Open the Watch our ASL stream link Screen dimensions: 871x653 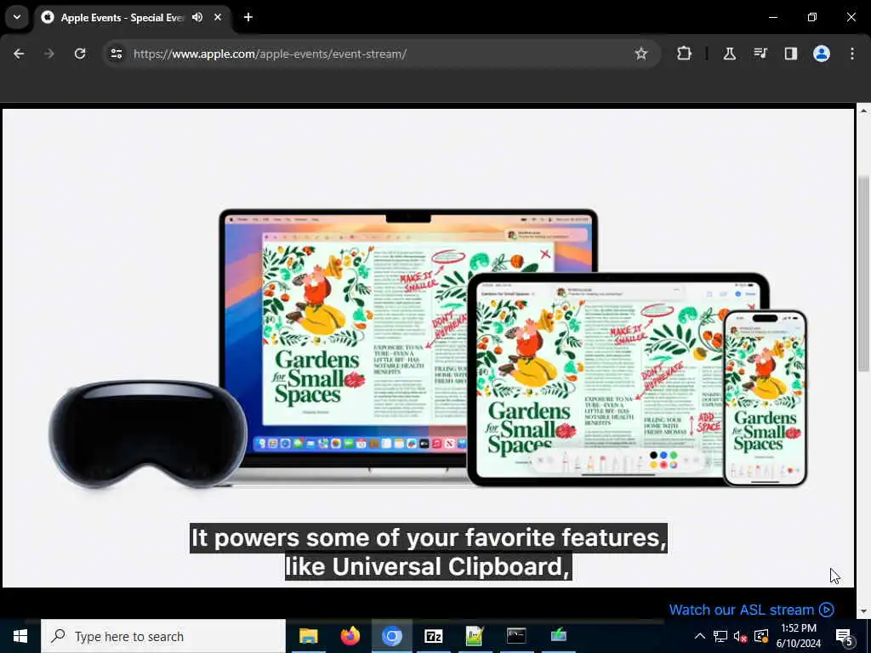click(x=751, y=610)
